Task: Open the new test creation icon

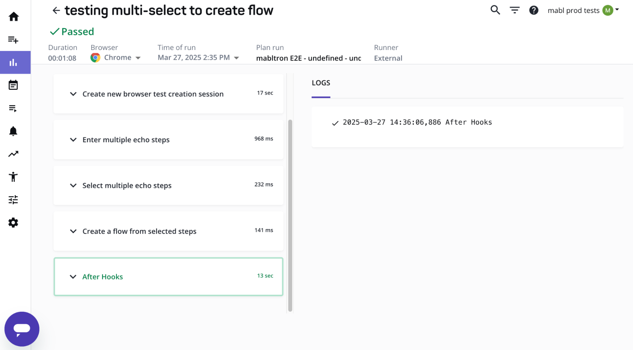Action: [x=13, y=40]
